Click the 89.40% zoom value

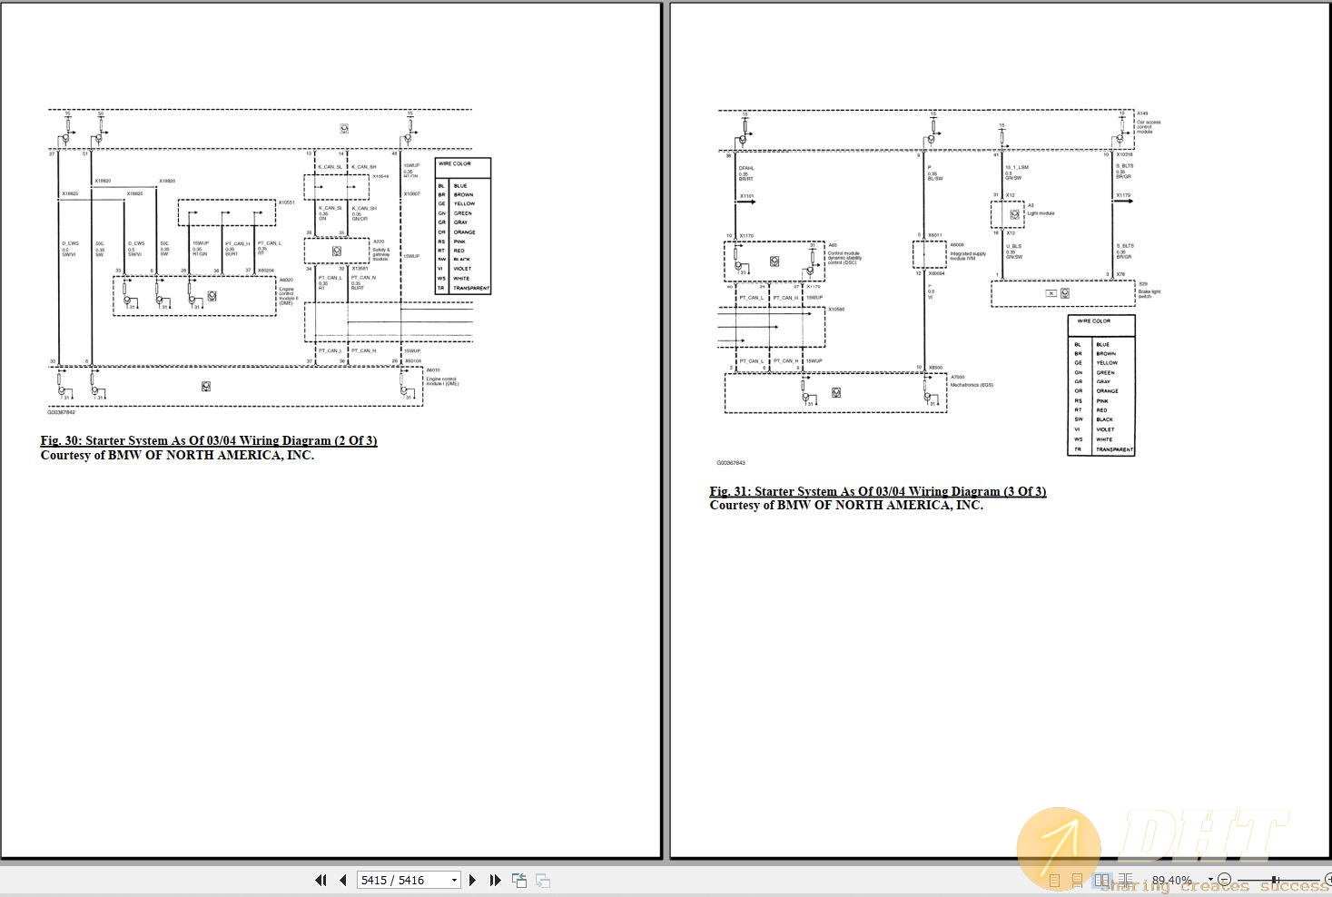coord(1171,880)
